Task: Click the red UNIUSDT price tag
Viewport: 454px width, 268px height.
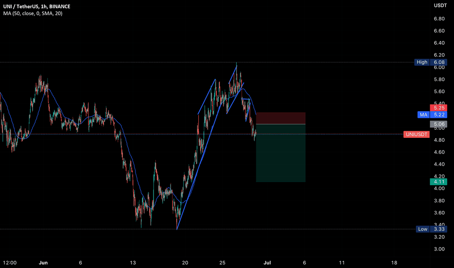Action: tap(416, 134)
